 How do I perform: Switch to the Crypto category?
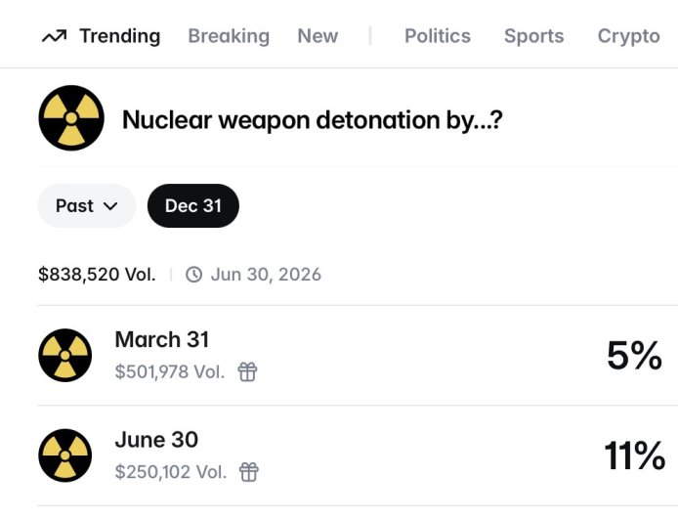pos(628,36)
